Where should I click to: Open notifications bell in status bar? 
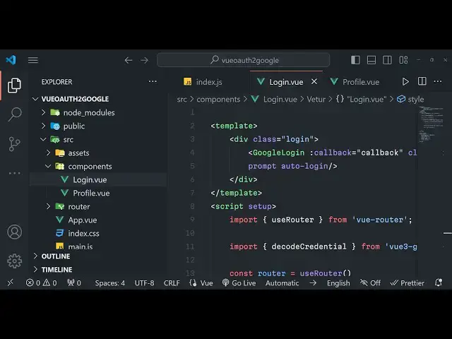(x=439, y=282)
